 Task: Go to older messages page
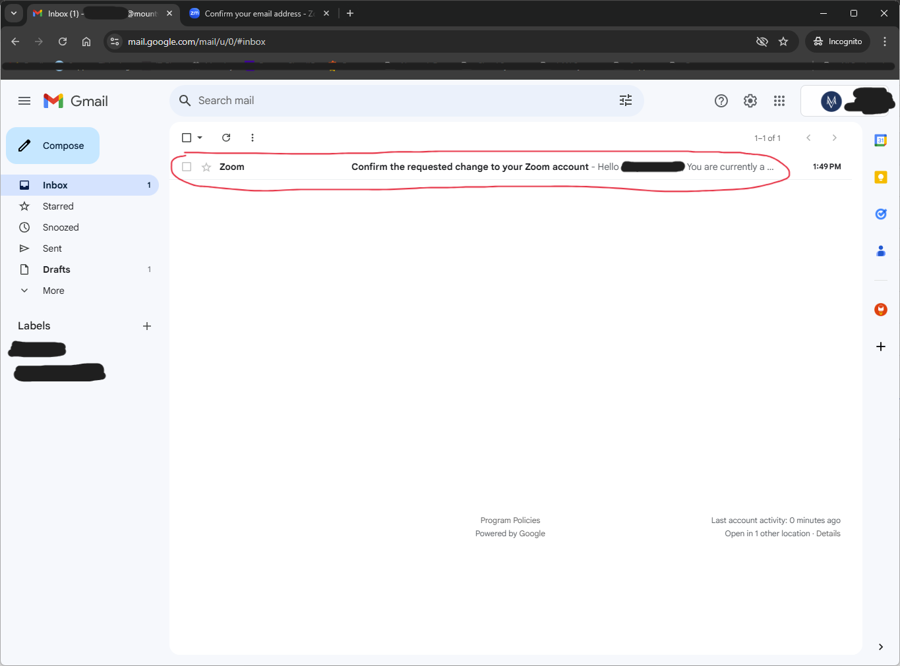[835, 138]
